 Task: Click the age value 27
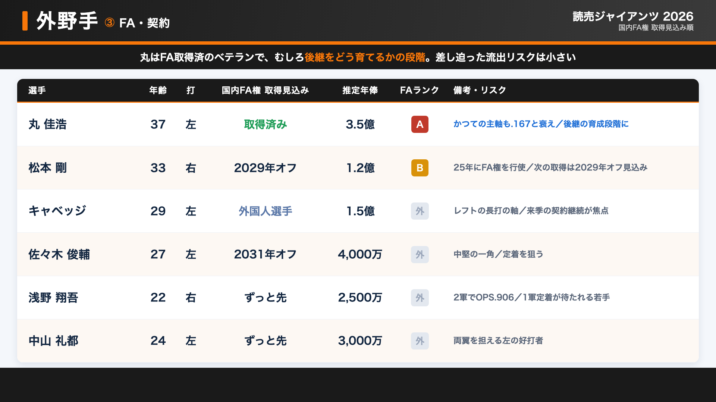(158, 255)
